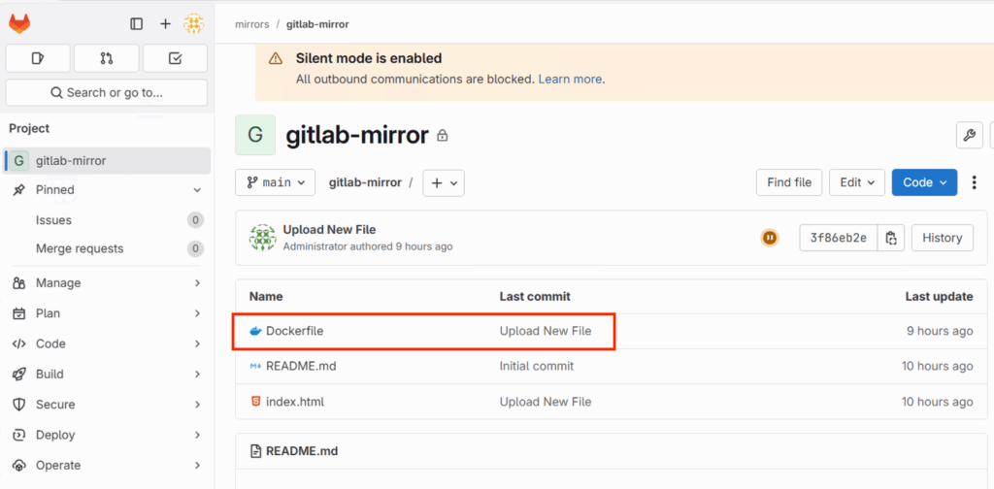Open the index.html file
994x489 pixels.
(x=295, y=402)
